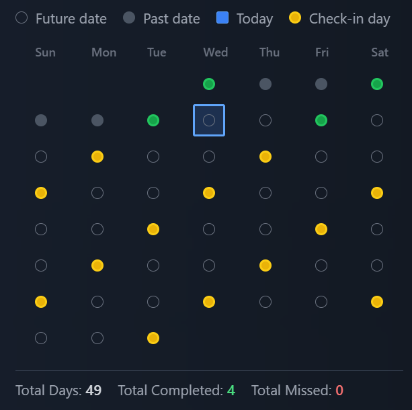Image resolution: width=412 pixels, height=410 pixels.
Task: Click the Wed column header
Action: click(215, 52)
